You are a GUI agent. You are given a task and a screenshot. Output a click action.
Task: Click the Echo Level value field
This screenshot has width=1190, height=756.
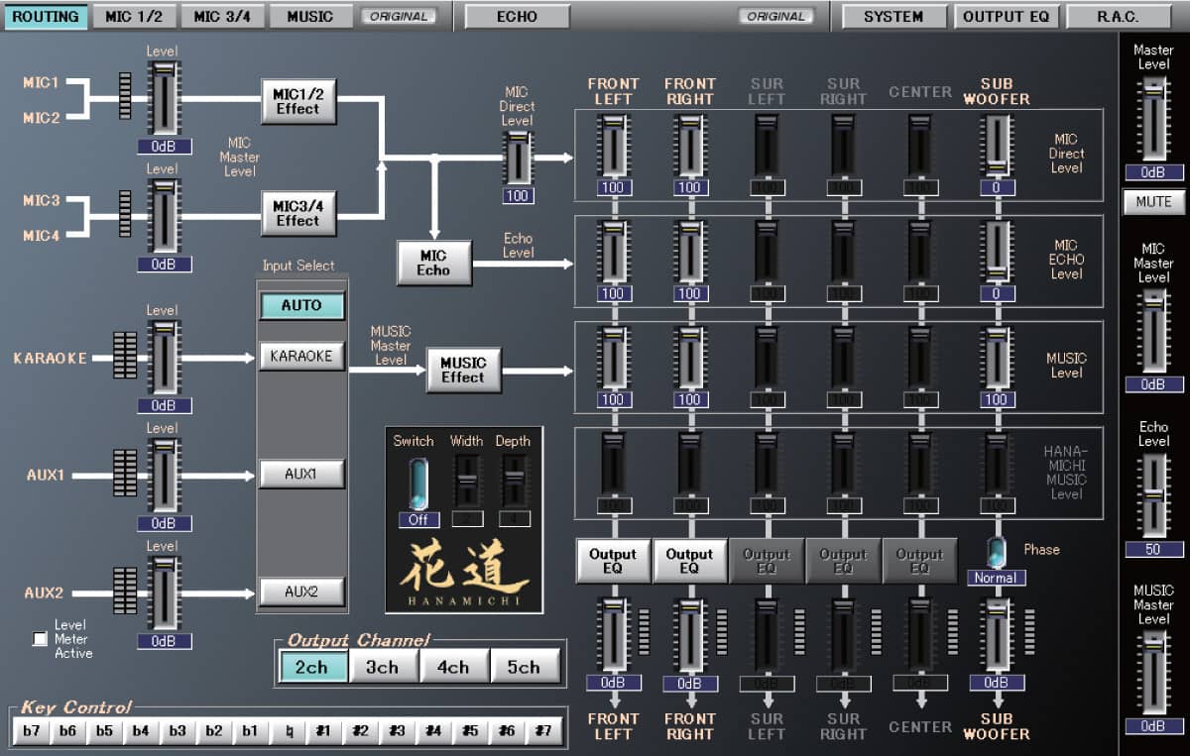click(1153, 549)
